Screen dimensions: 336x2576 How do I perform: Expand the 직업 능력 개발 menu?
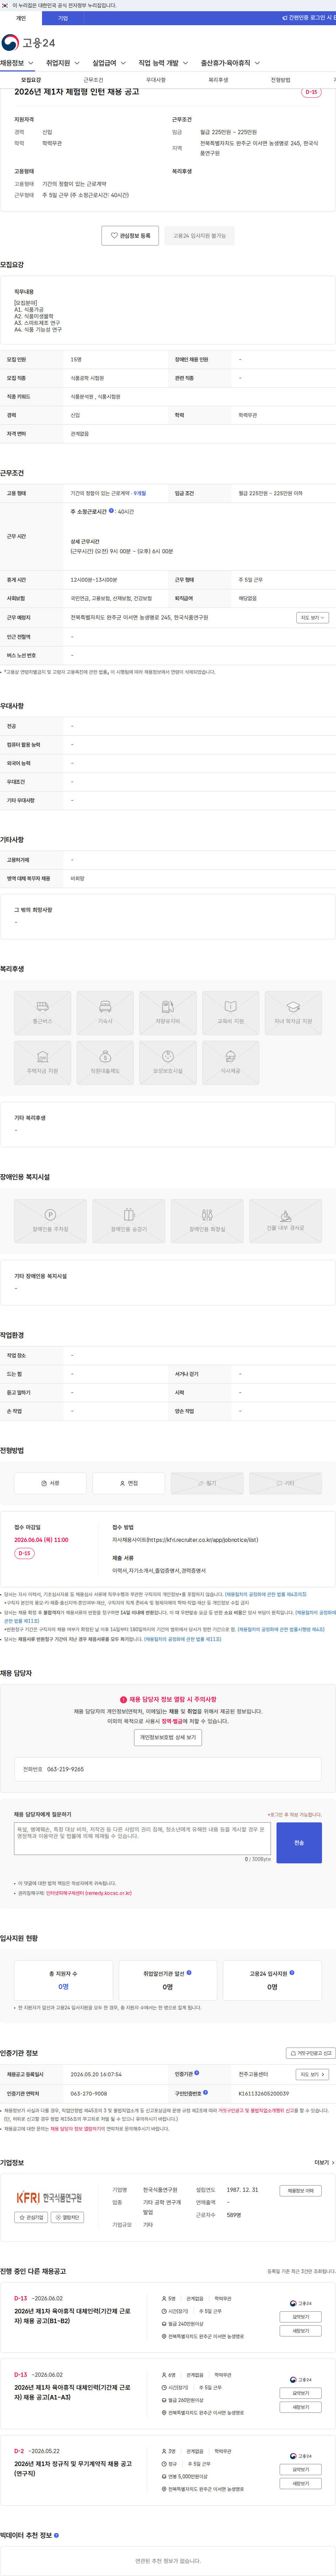(163, 63)
